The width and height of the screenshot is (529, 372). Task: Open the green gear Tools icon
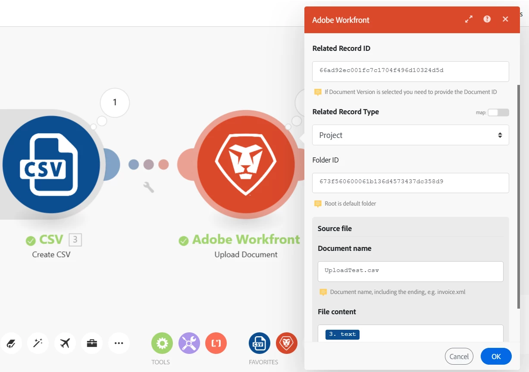[x=162, y=343]
